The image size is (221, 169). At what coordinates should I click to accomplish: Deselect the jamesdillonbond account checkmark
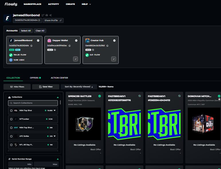coord(38,41)
